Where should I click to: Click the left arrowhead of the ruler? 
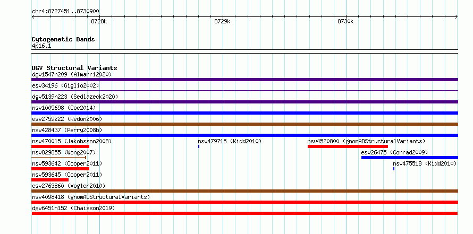click(x=33, y=17)
